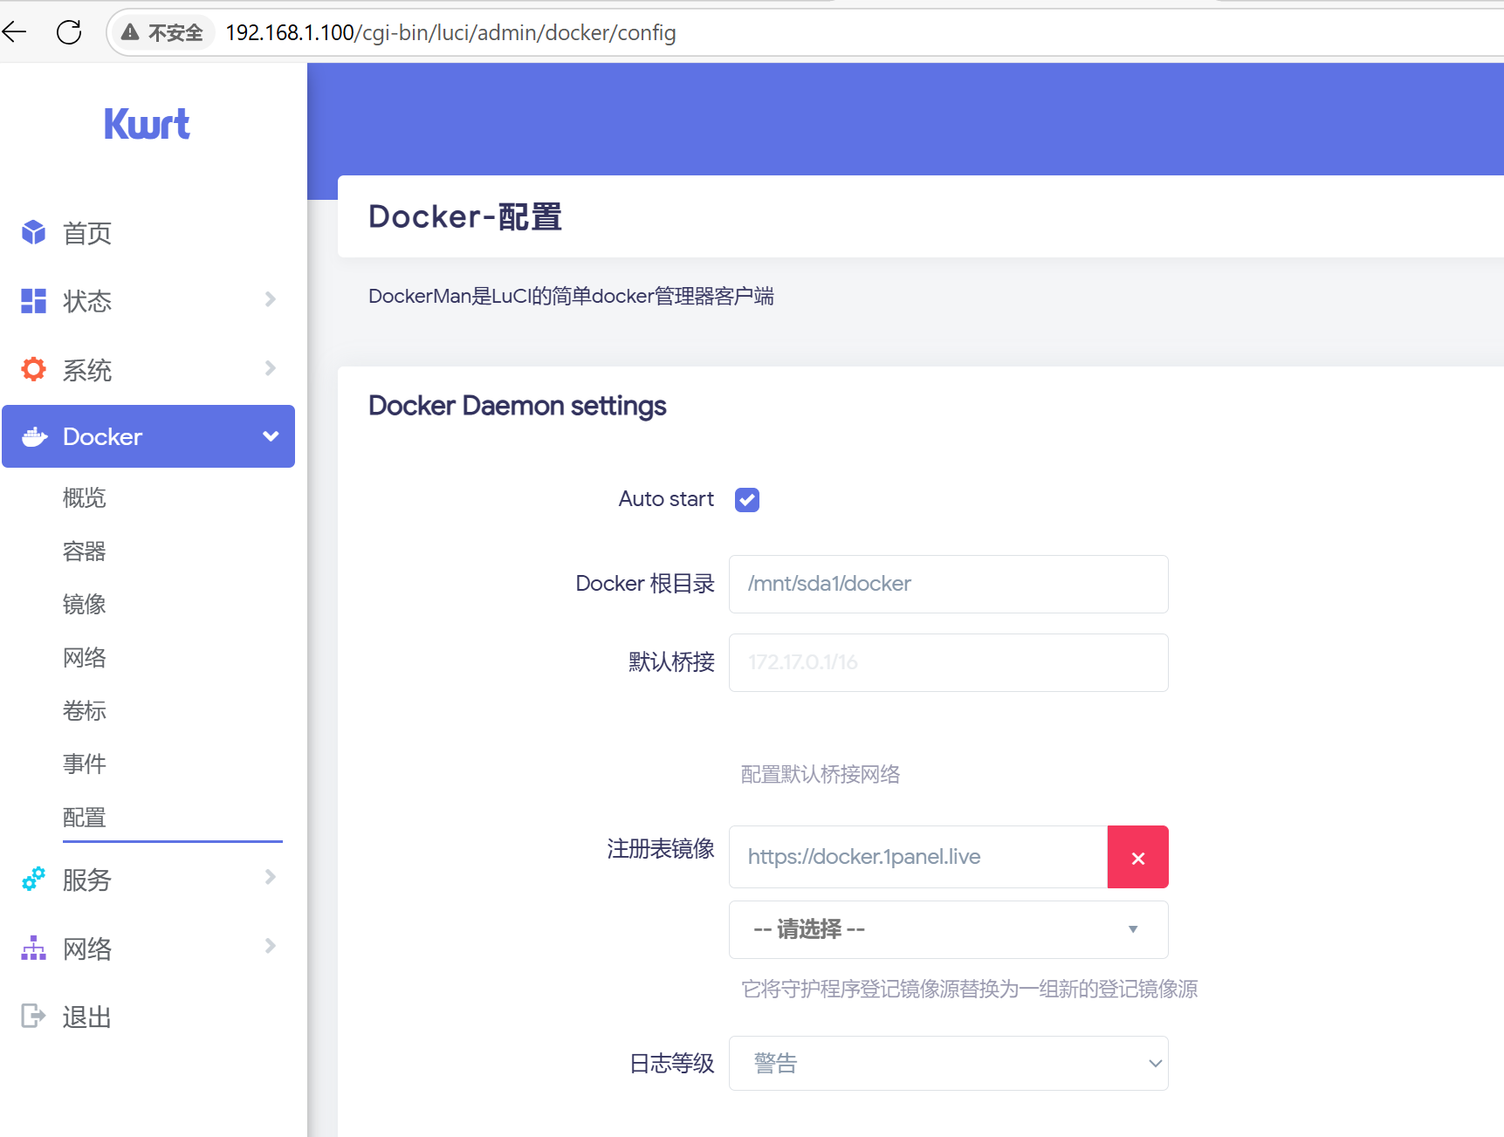Click the Kwrt logo
1504x1137 pixels.
146,123
